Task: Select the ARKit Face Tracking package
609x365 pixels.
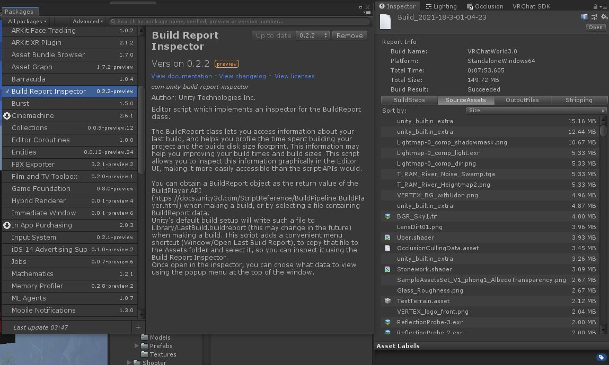Action: 70,31
